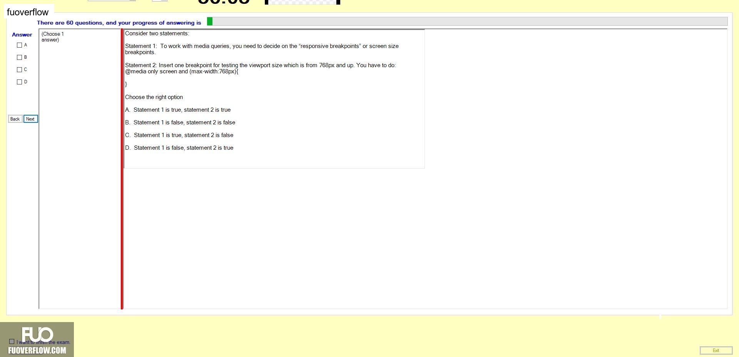Image resolution: width=739 pixels, height=357 pixels.
Task: Click text 'Statement 1 is false, statement 2 is false'
Action: (x=184, y=122)
